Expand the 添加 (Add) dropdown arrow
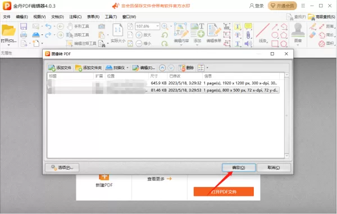The width and height of the screenshot is (337, 214). (197, 45)
